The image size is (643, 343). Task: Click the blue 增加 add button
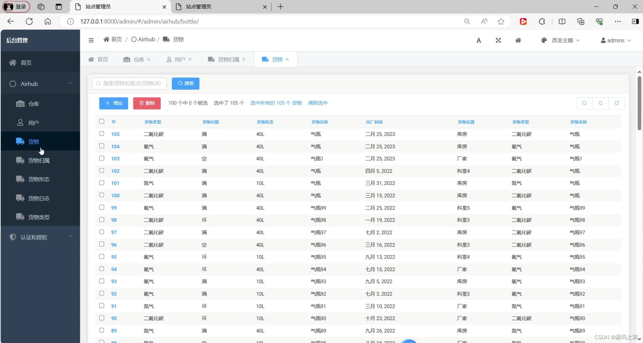click(114, 103)
